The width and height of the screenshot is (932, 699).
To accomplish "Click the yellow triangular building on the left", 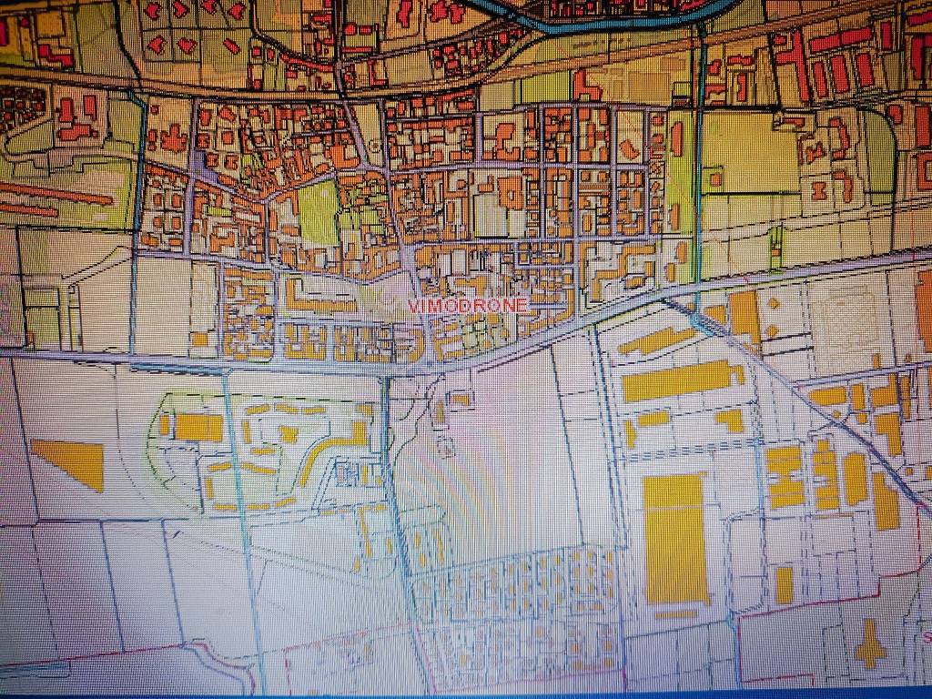I will pos(73,461).
